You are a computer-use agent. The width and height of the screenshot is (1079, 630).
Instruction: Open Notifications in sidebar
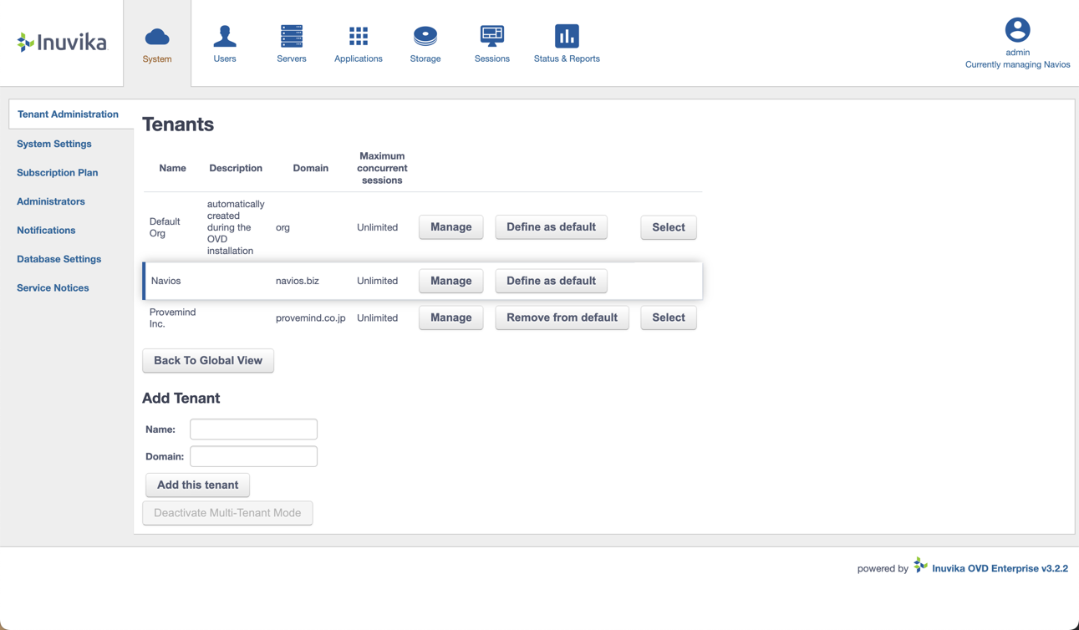[46, 231]
